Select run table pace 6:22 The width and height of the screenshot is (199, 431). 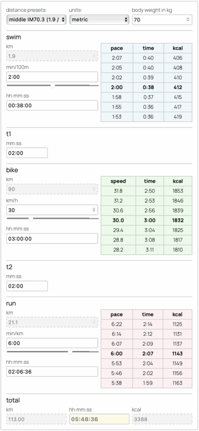click(117, 325)
